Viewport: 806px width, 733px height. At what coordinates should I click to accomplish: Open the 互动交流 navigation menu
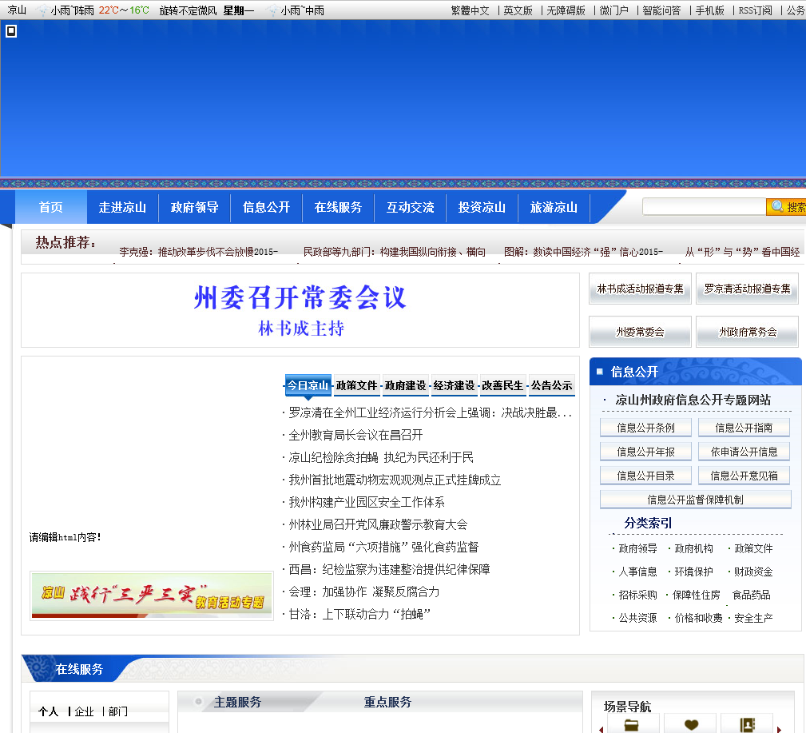[x=411, y=207]
